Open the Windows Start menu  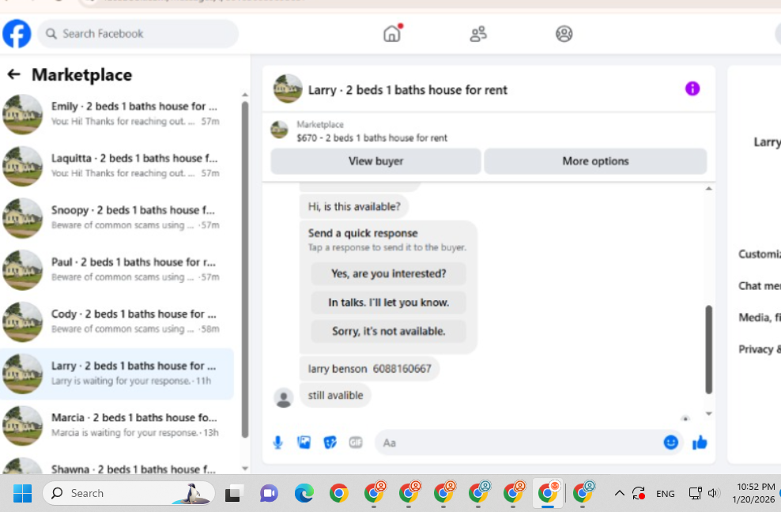(x=22, y=493)
